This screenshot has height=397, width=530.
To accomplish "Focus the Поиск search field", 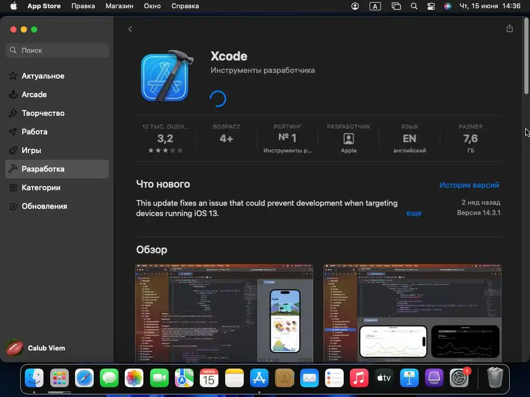I will coord(57,50).
